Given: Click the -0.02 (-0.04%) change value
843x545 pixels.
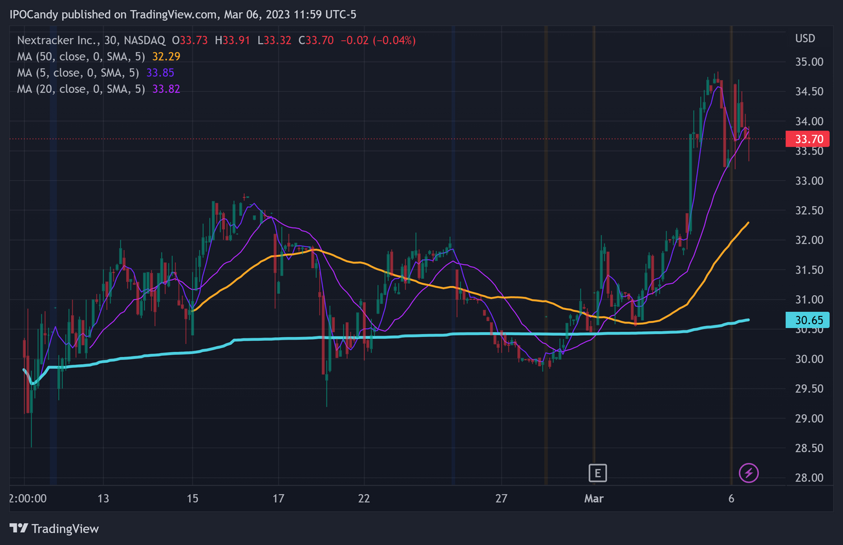Looking at the screenshot, I should point(378,41).
